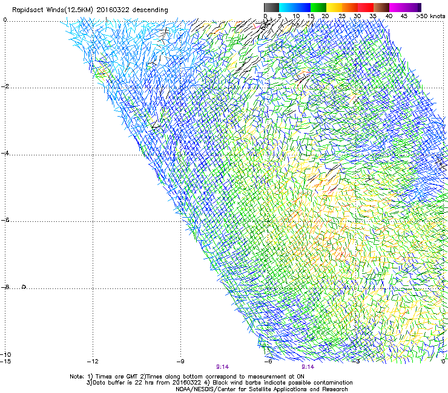
Task: Select the legend scale label '35'
Action: 373,16
